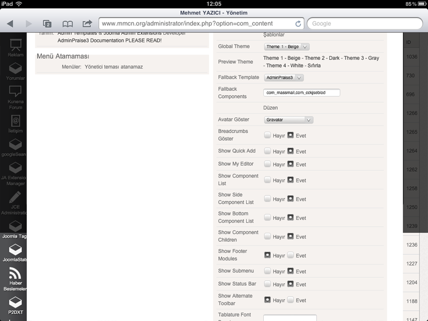Open the Fallback Template dropdown
The image size is (428, 321).
[284, 78]
